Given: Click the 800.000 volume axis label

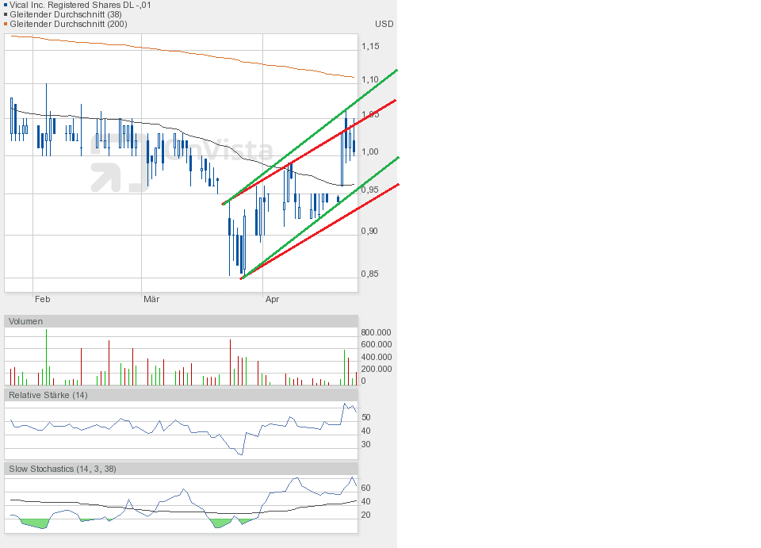Looking at the screenshot, I should (x=376, y=332).
